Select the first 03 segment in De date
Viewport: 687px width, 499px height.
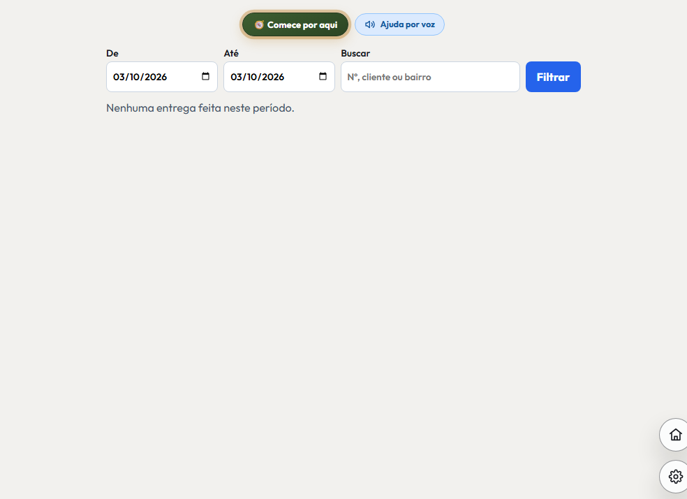119,77
